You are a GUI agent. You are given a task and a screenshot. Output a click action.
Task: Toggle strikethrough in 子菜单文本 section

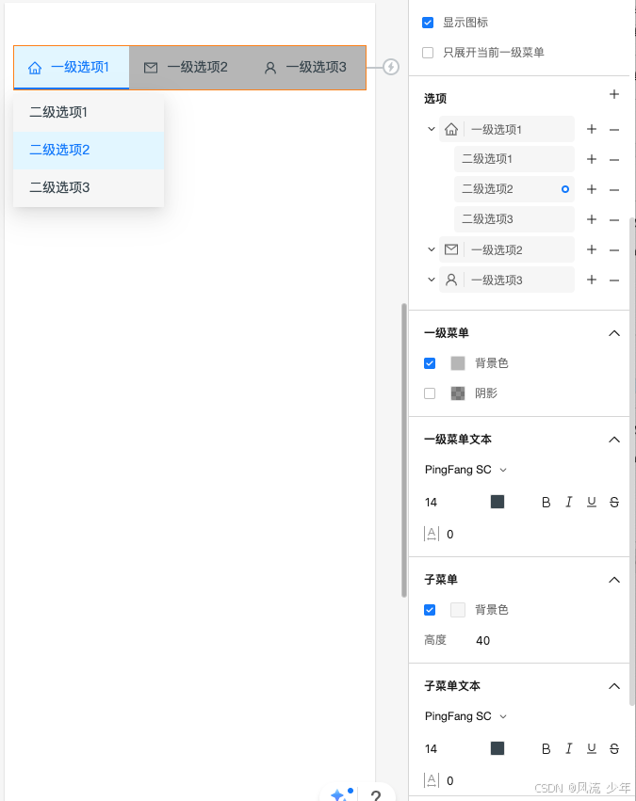[x=614, y=749]
